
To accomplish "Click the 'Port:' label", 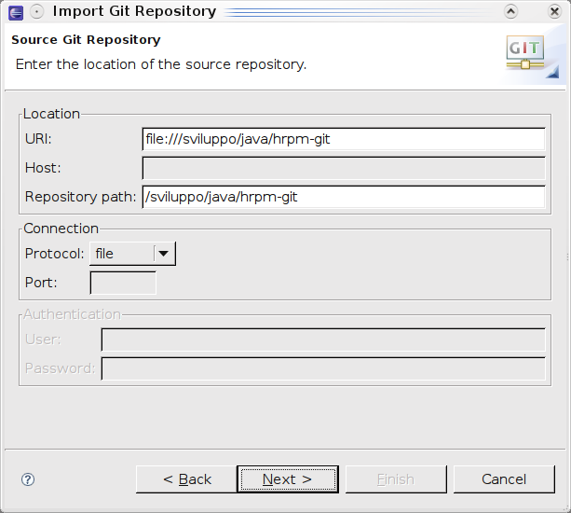I will [41, 283].
